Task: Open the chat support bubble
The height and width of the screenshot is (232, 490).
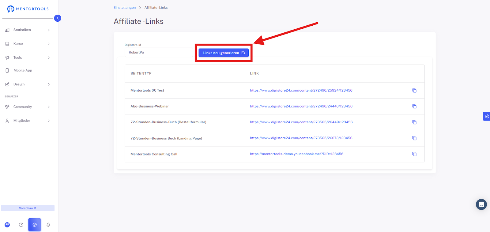Action: pyautogui.click(x=481, y=205)
